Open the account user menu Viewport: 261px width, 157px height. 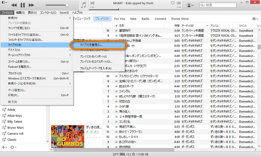[190, 5]
